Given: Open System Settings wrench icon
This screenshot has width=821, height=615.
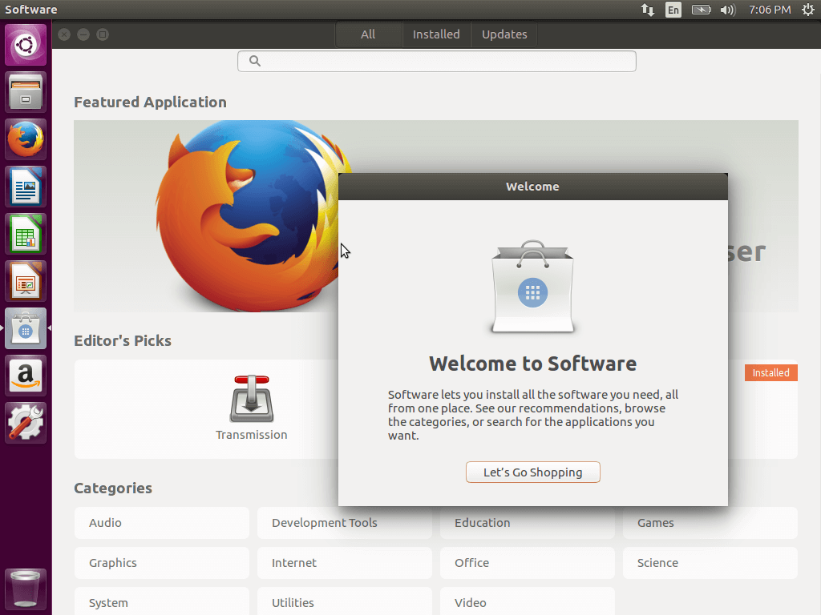Looking at the screenshot, I should click(26, 423).
